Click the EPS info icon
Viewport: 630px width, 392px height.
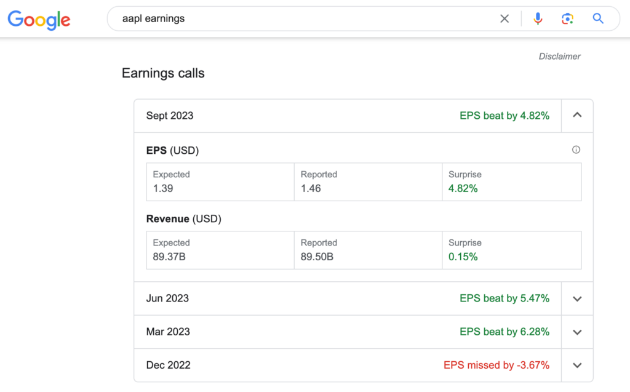[x=576, y=150]
